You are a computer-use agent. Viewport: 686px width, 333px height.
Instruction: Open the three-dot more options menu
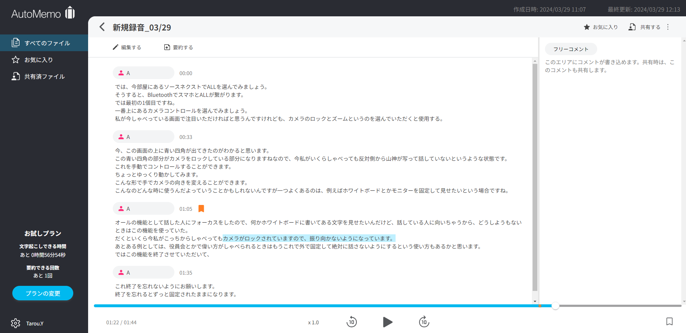click(668, 27)
